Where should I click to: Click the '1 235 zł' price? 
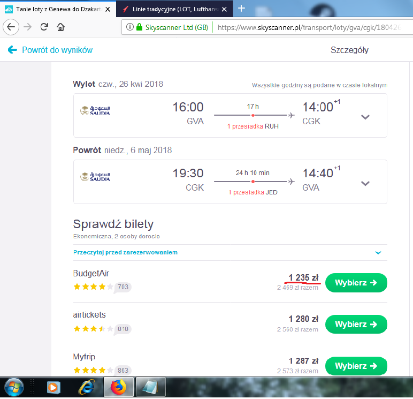(x=303, y=277)
